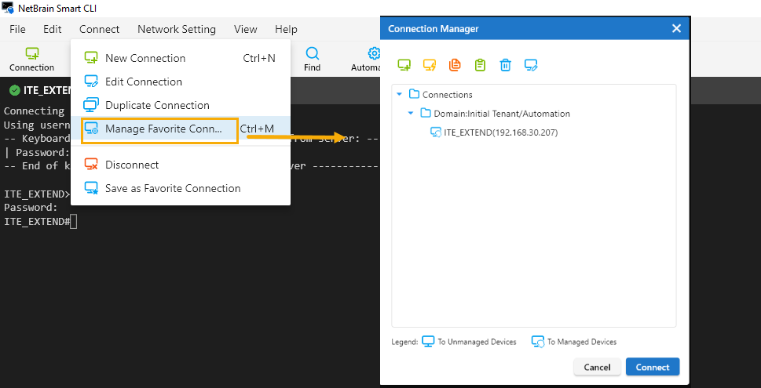Click the green paste clipboard icon in Connection Manager
Viewport: 761px width, 388px height.
[480, 65]
